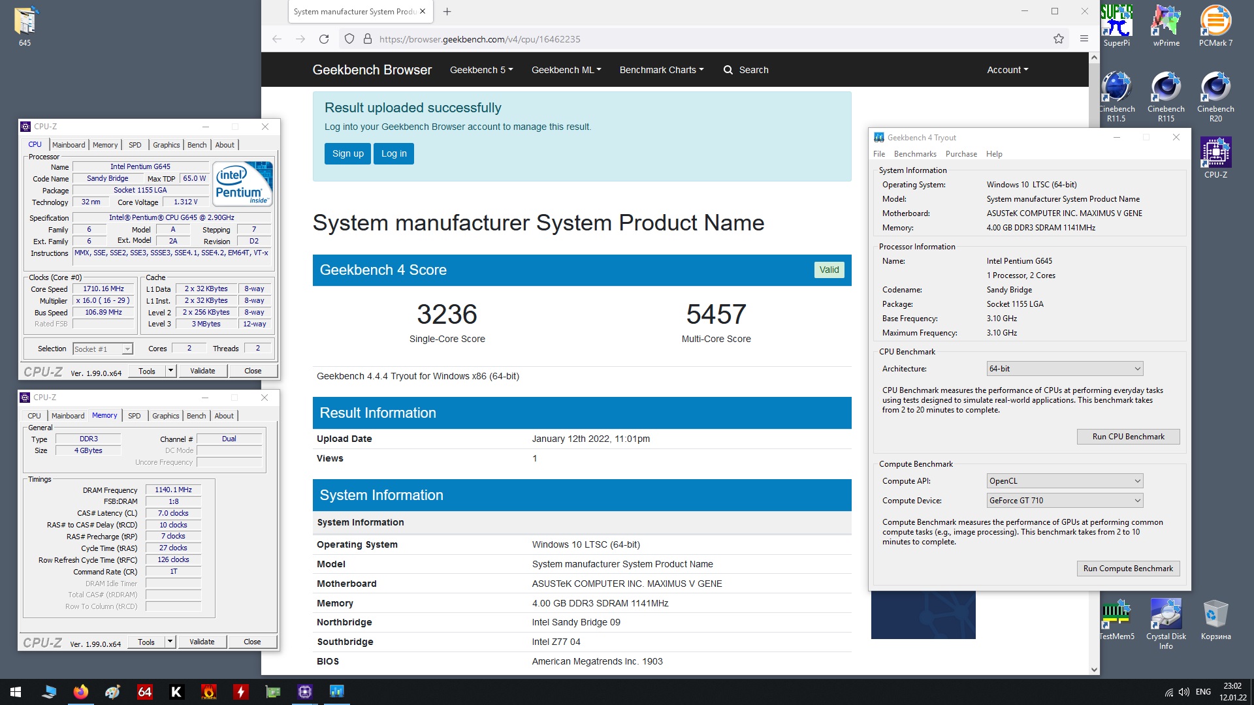Close the Geekbench browser tab
Image resolution: width=1254 pixels, height=705 pixels.
click(423, 12)
